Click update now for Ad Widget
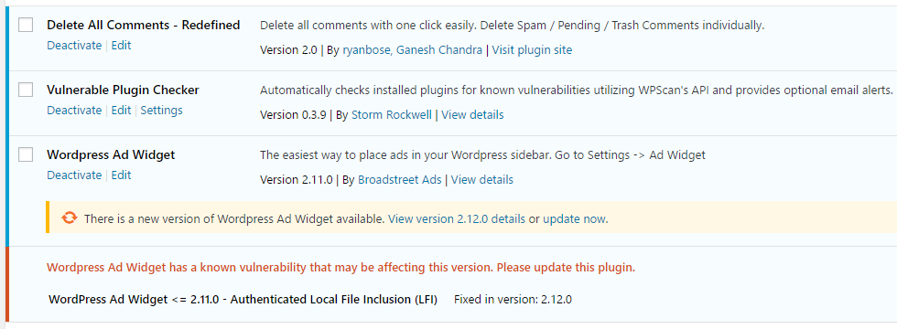The image size is (897, 329). (575, 218)
